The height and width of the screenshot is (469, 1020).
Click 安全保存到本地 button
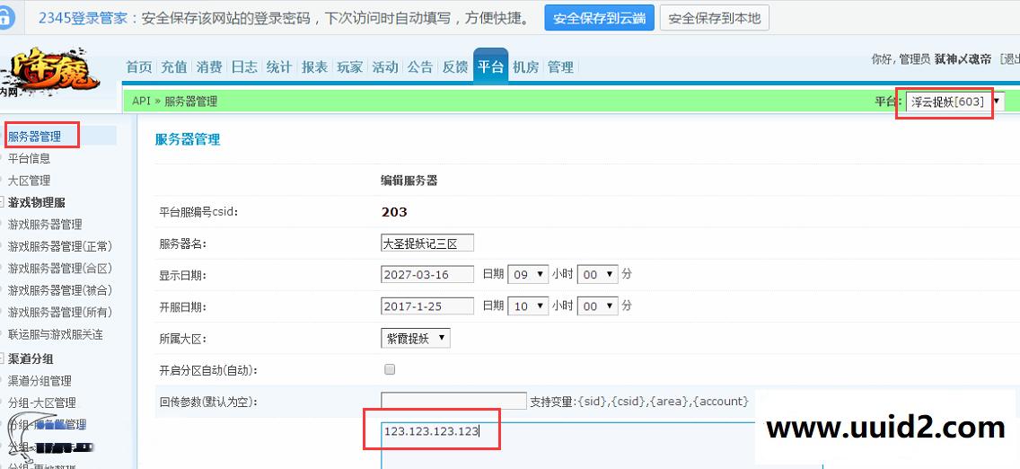coord(714,18)
